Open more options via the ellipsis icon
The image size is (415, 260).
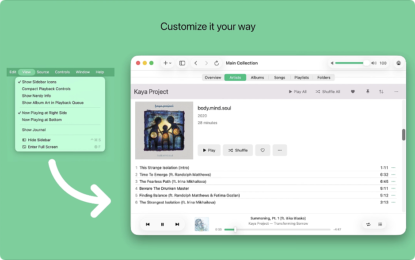coord(396,91)
